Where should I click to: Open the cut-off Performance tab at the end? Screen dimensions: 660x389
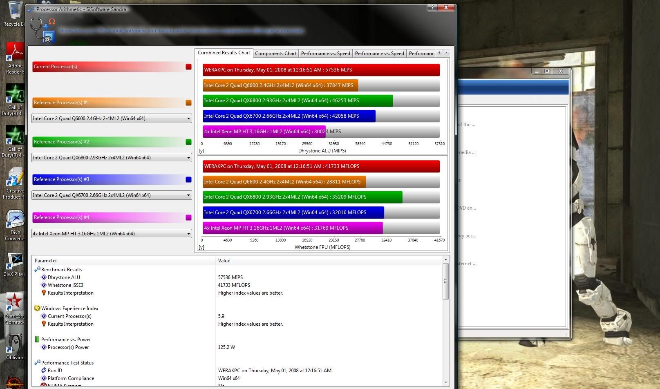click(421, 54)
